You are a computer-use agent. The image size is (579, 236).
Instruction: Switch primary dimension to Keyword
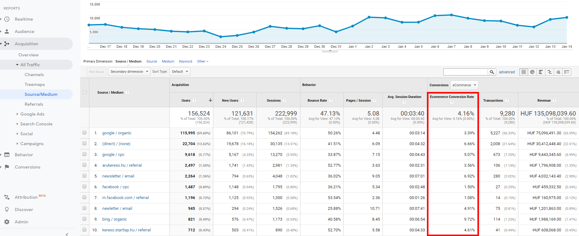click(x=186, y=61)
